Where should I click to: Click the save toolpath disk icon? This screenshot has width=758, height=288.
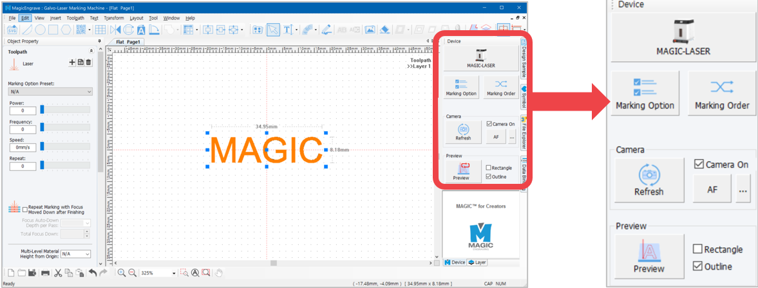point(81,62)
